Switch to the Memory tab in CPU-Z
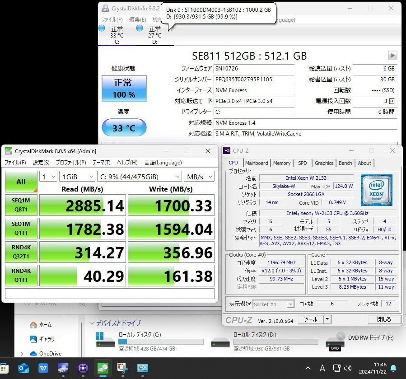This screenshot has height=379, width=406. 282,163
